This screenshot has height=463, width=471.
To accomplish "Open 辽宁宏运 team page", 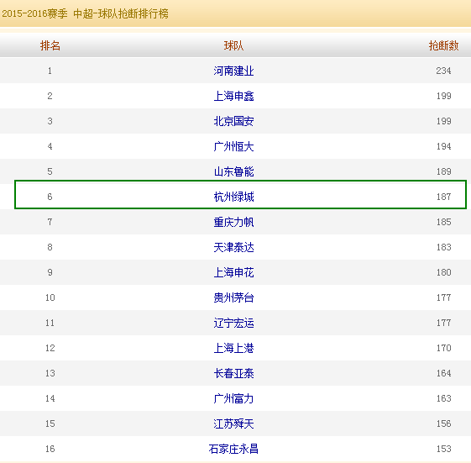I will tap(233, 324).
